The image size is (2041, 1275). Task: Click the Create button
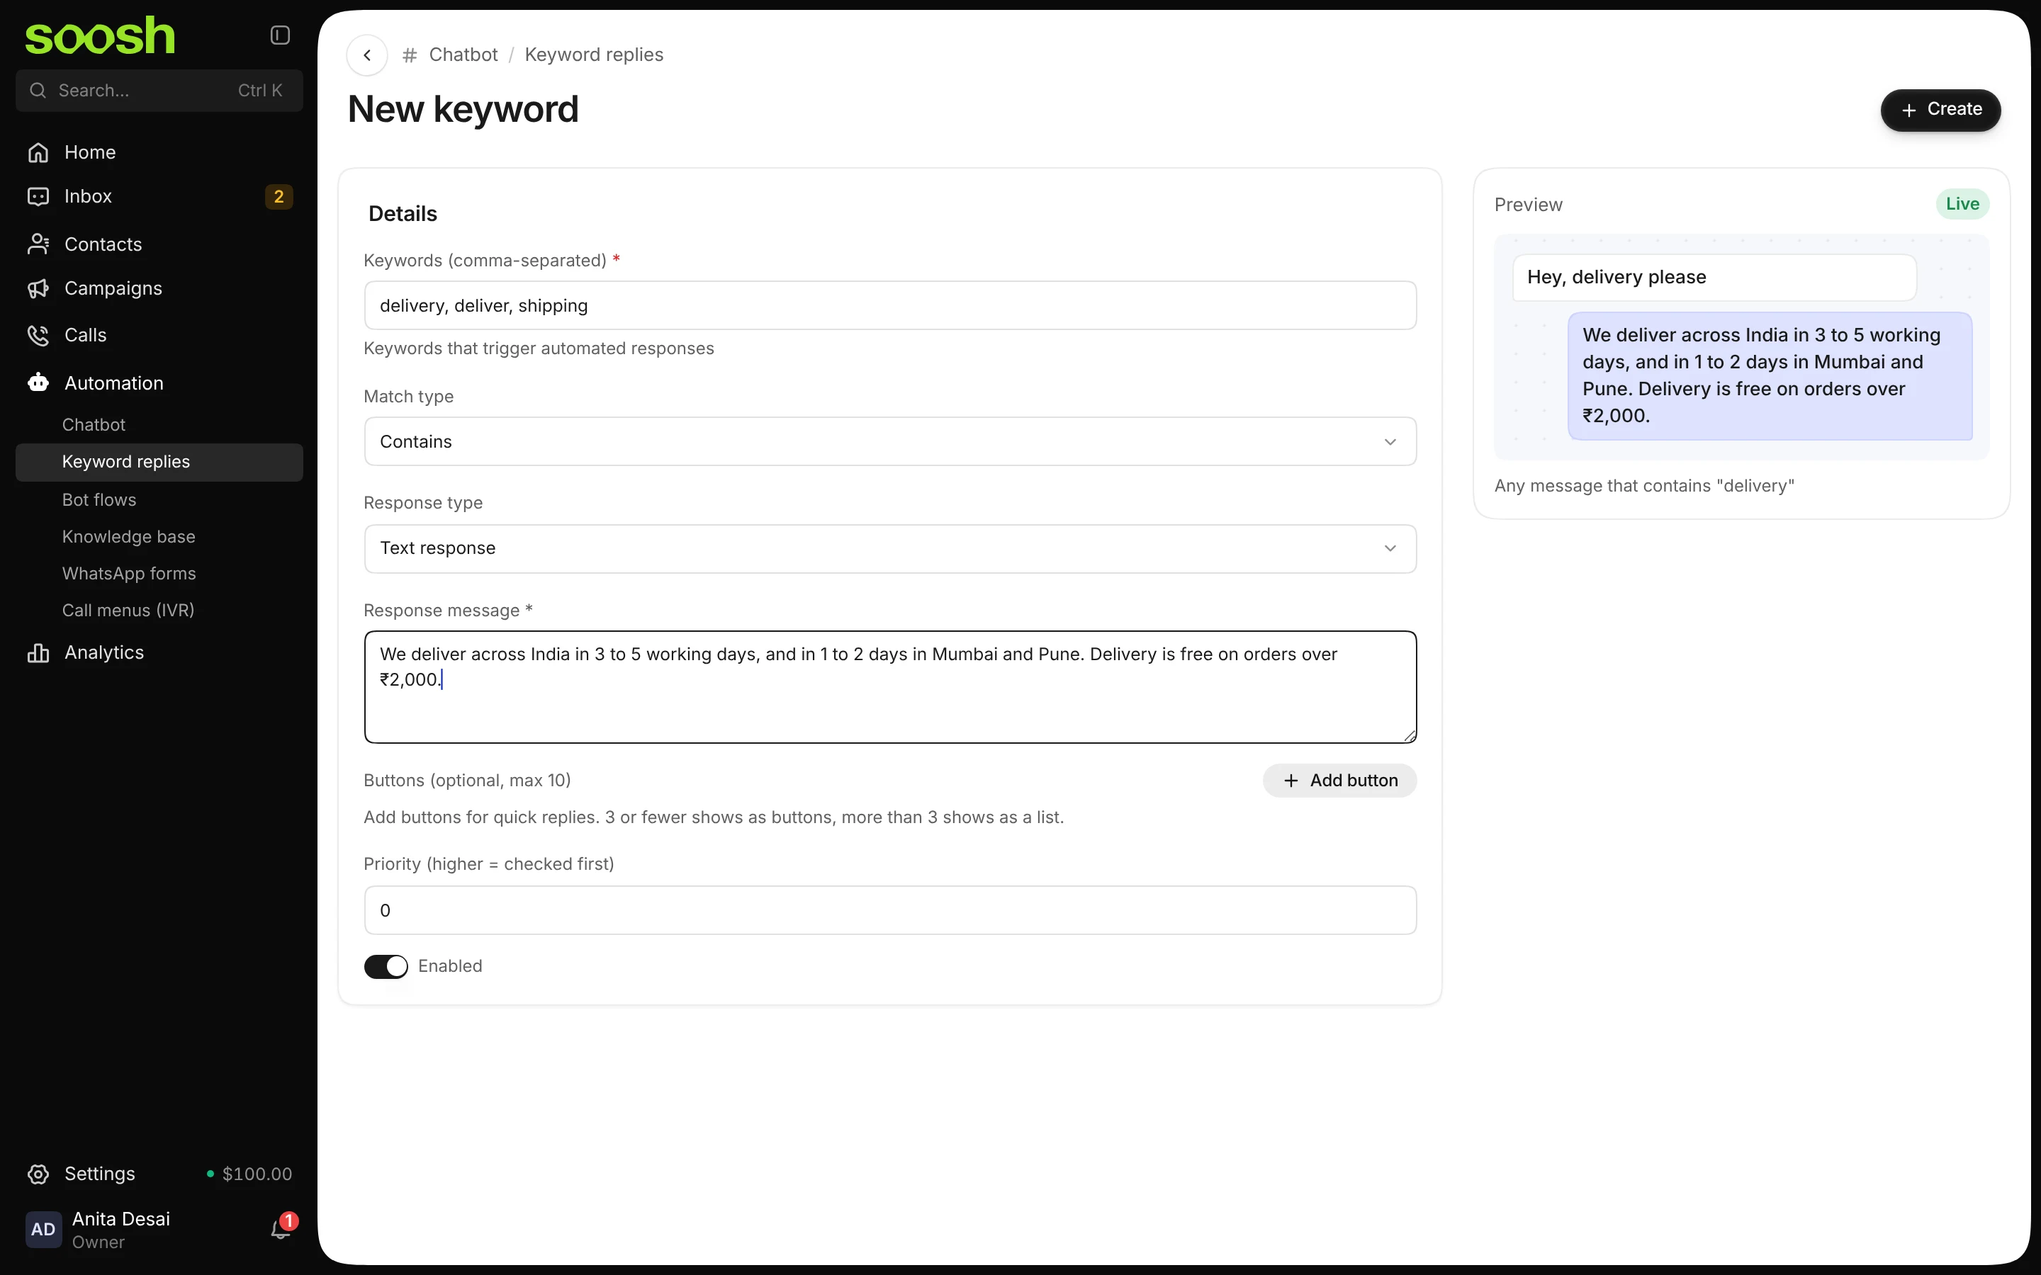pyautogui.click(x=1940, y=110)
